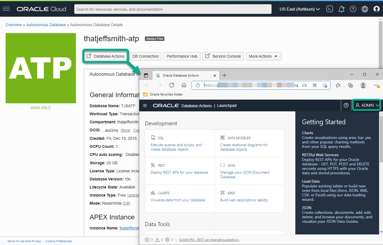This screenshot has height=245, width=383.
Task: Open a new browser tab with plus
Action: [x=224, y=75]
